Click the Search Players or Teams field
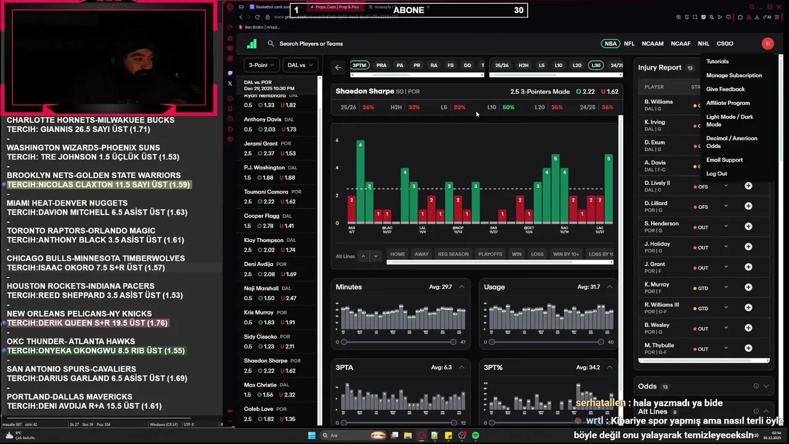789x444 pixels. [x=311, y=44]
